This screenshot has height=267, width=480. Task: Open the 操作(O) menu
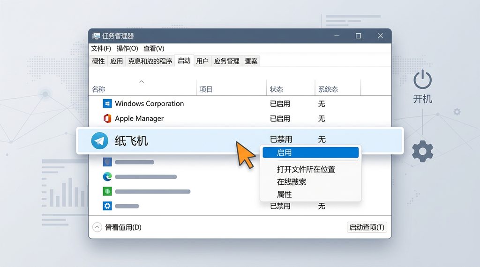click(x=127, y=48)
